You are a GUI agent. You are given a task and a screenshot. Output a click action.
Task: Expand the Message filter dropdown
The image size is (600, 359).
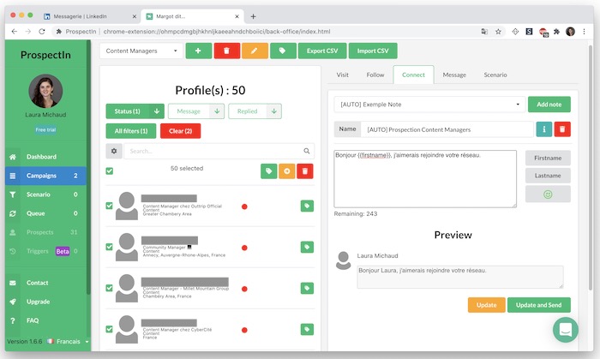[x=217, y=111]
